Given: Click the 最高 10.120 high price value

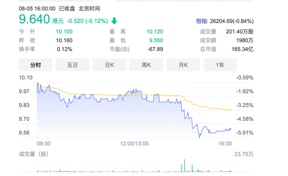Looking at the screenshot, I should coord(155,31).
